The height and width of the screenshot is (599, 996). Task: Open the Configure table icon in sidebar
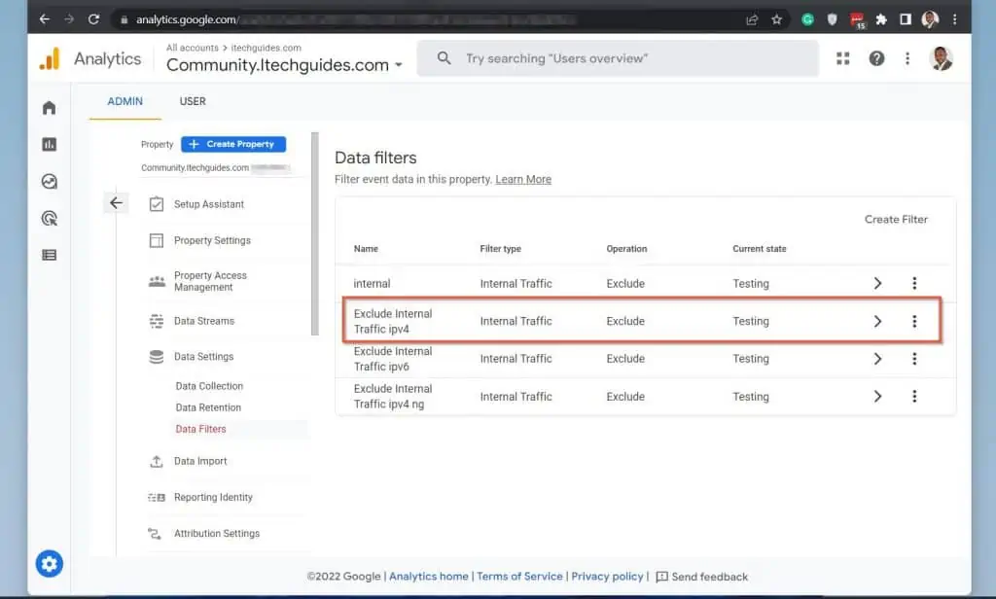50,255
